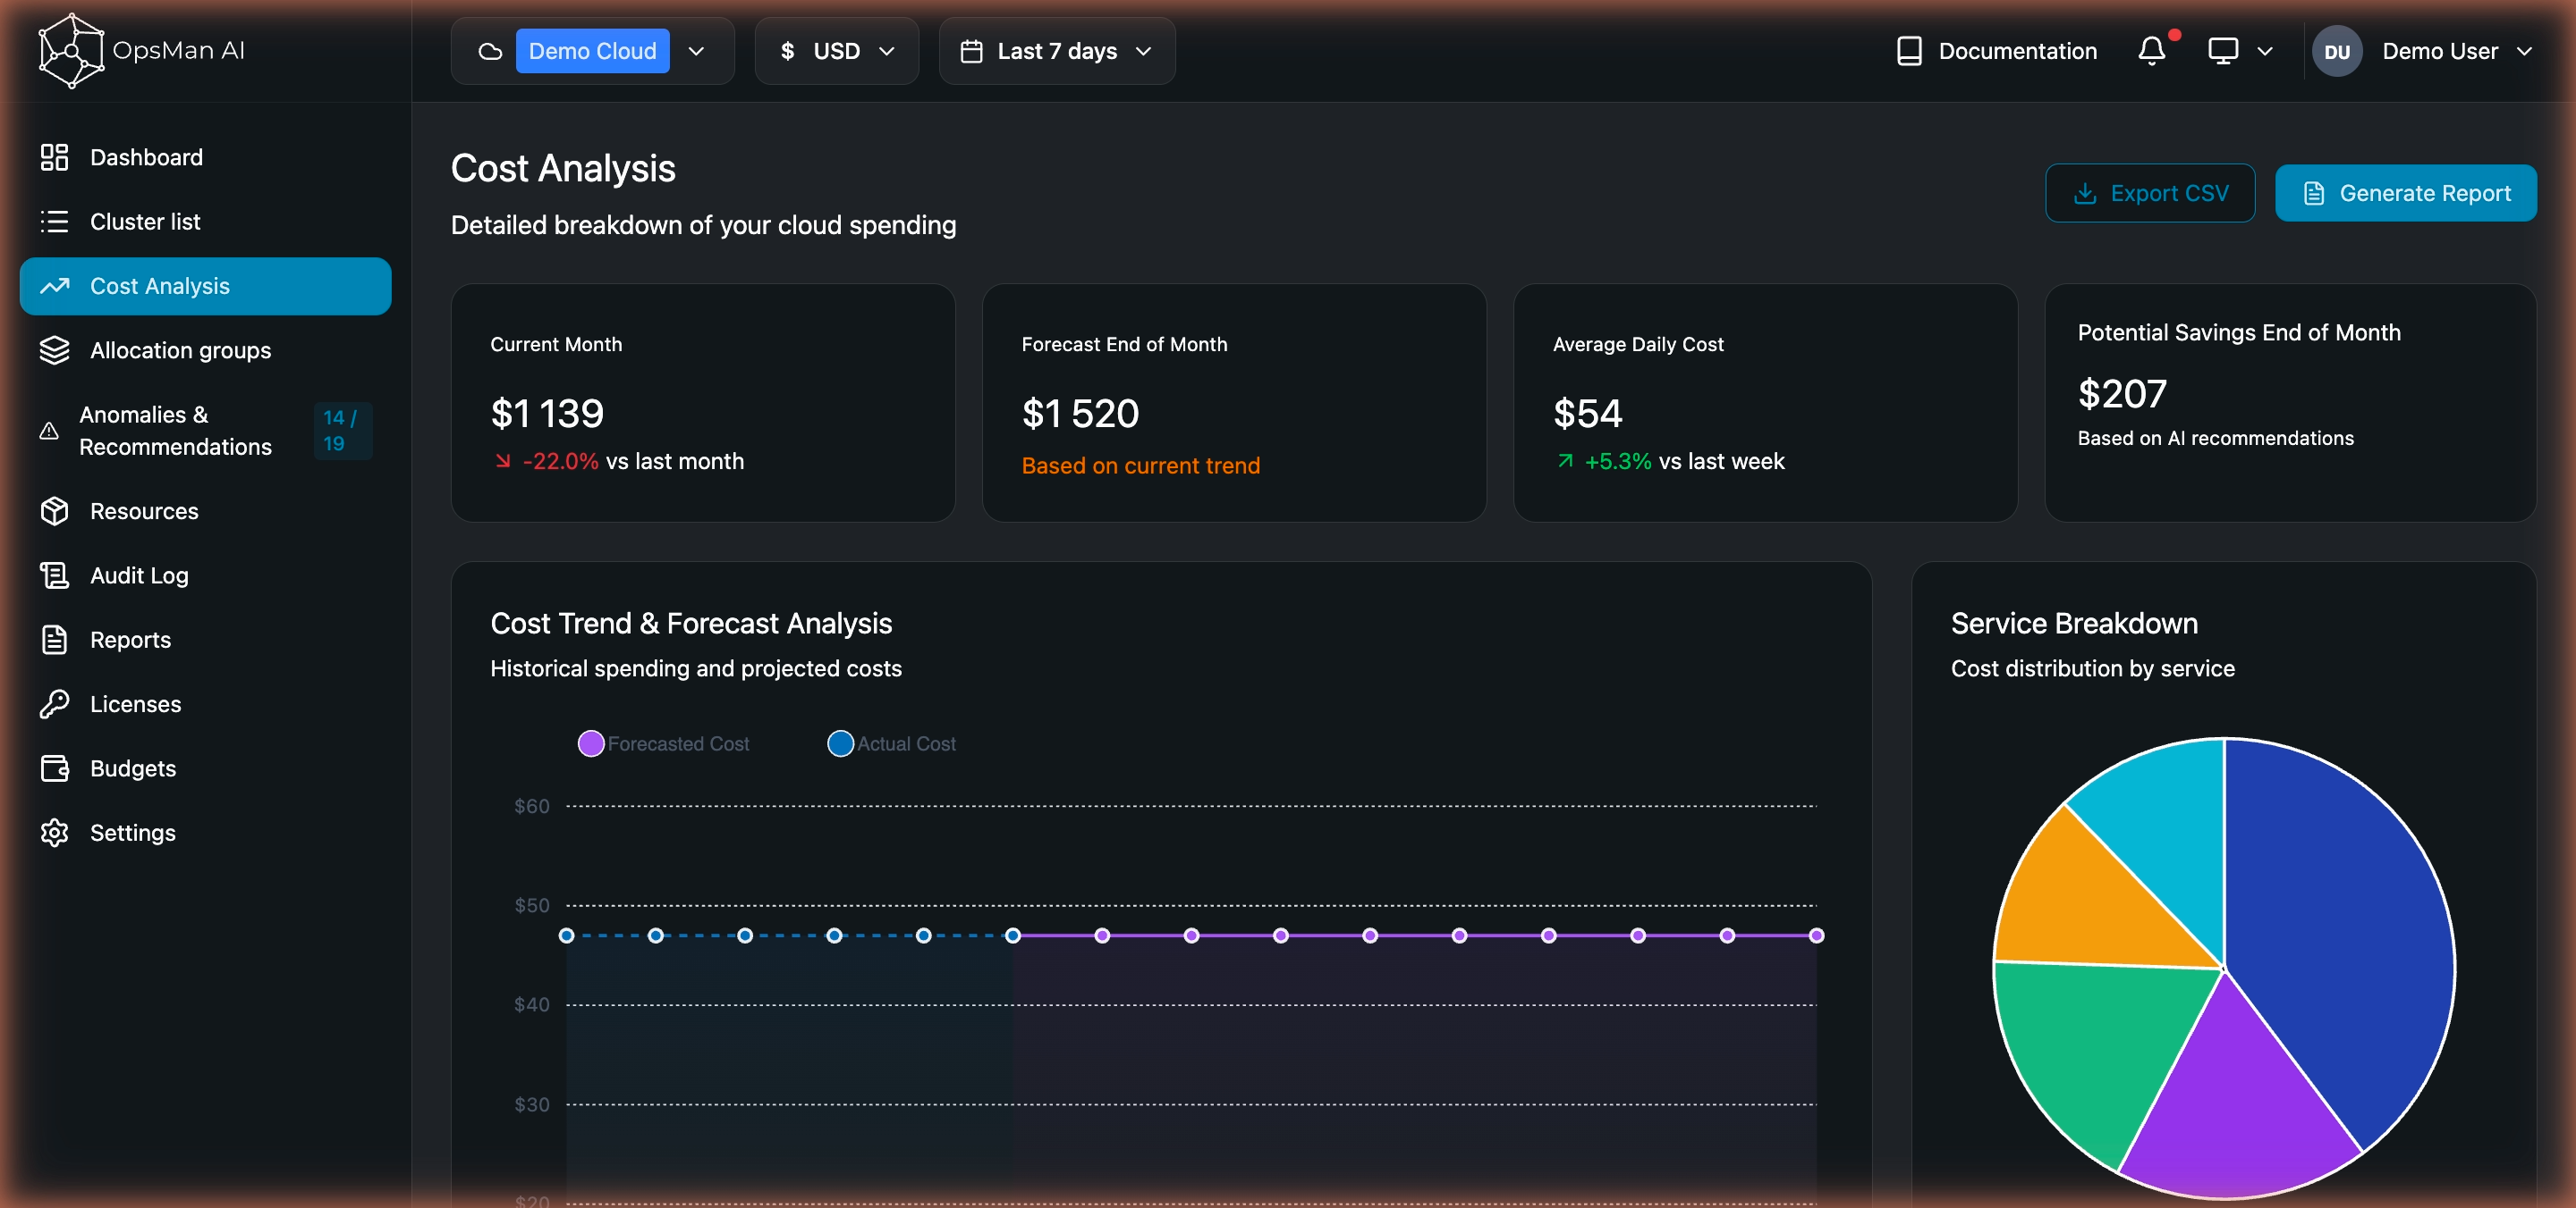Open Dashboard from the sidebar
Image resolution: width=2576 pixels, height=1208 pixels.
coord(205,157)
